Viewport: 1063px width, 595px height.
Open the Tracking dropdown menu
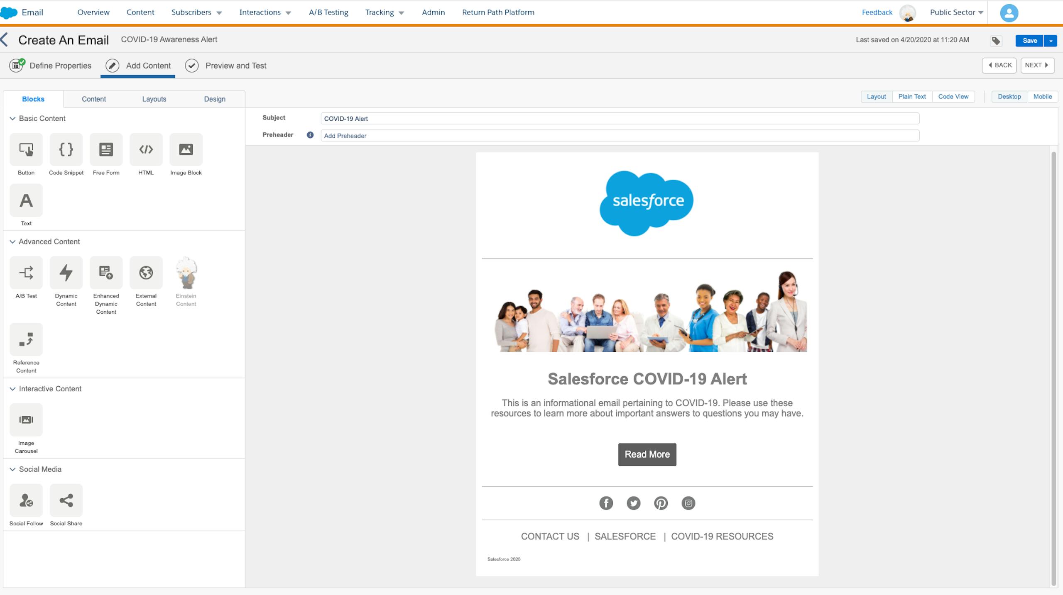click(x=385, y=12)
